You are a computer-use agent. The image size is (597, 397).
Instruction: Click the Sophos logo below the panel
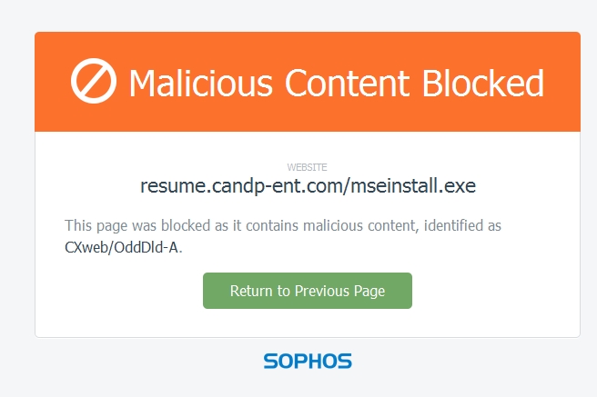[x=308, y=362]
